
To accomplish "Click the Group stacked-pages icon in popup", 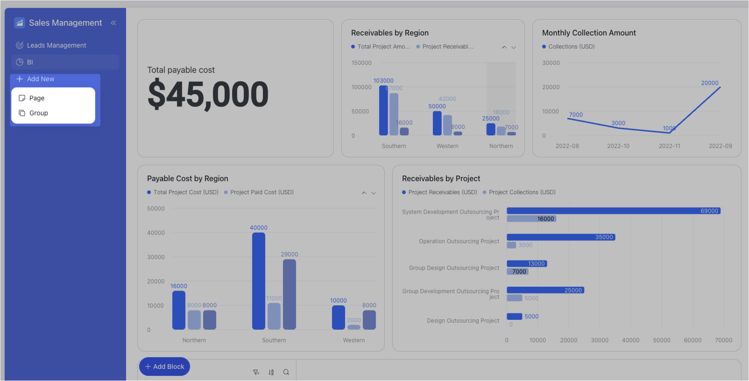I will [22, 113].
